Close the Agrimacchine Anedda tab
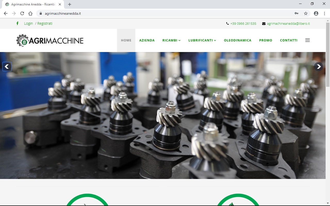 coord(60,4)
